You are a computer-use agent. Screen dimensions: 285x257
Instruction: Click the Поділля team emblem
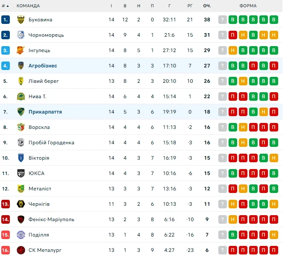(21, 235)
